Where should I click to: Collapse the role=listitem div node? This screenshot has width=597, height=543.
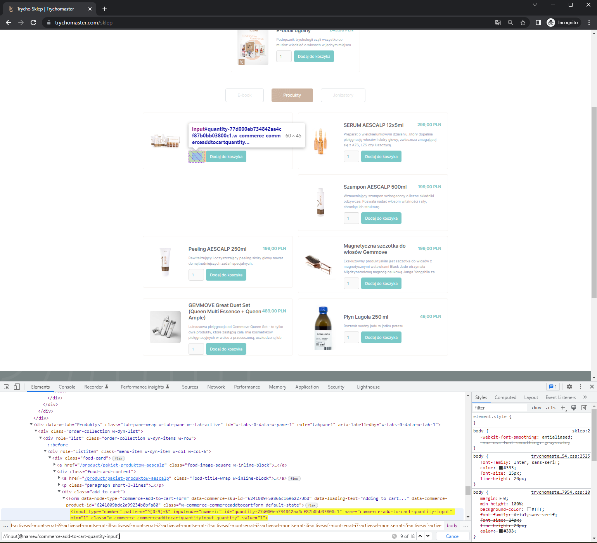tap(45, 451)
